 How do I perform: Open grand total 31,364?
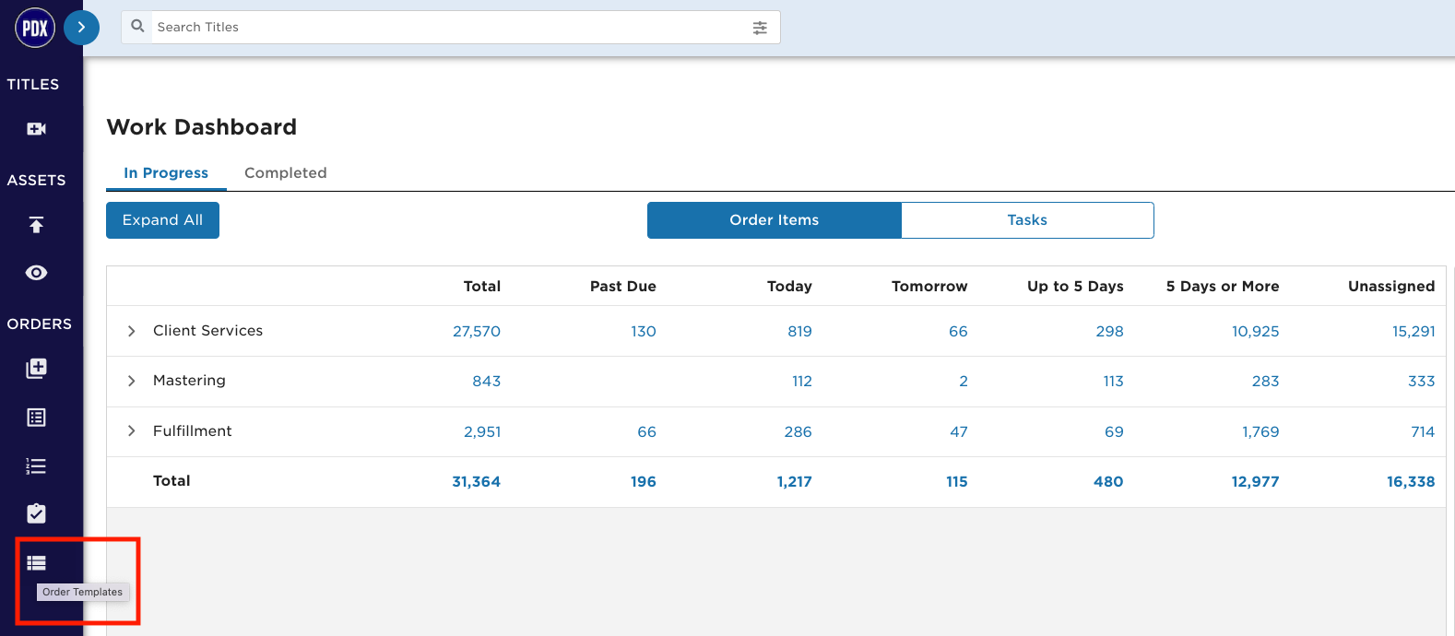click(x=476, y=482)
